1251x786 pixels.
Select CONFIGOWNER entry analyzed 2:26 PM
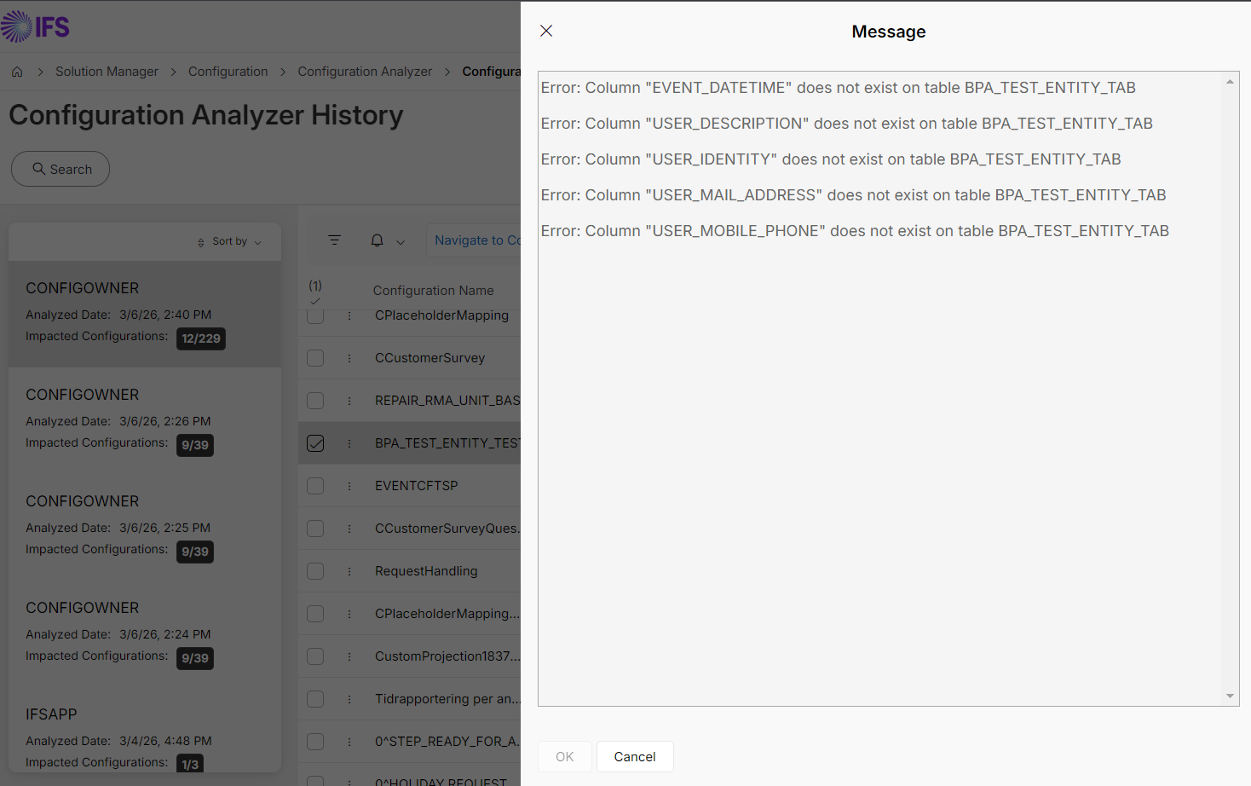coord(145,420)
